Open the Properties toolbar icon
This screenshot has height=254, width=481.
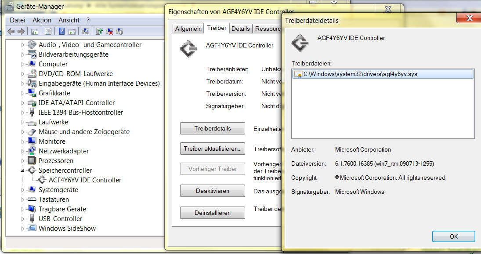tap(48, 31)
